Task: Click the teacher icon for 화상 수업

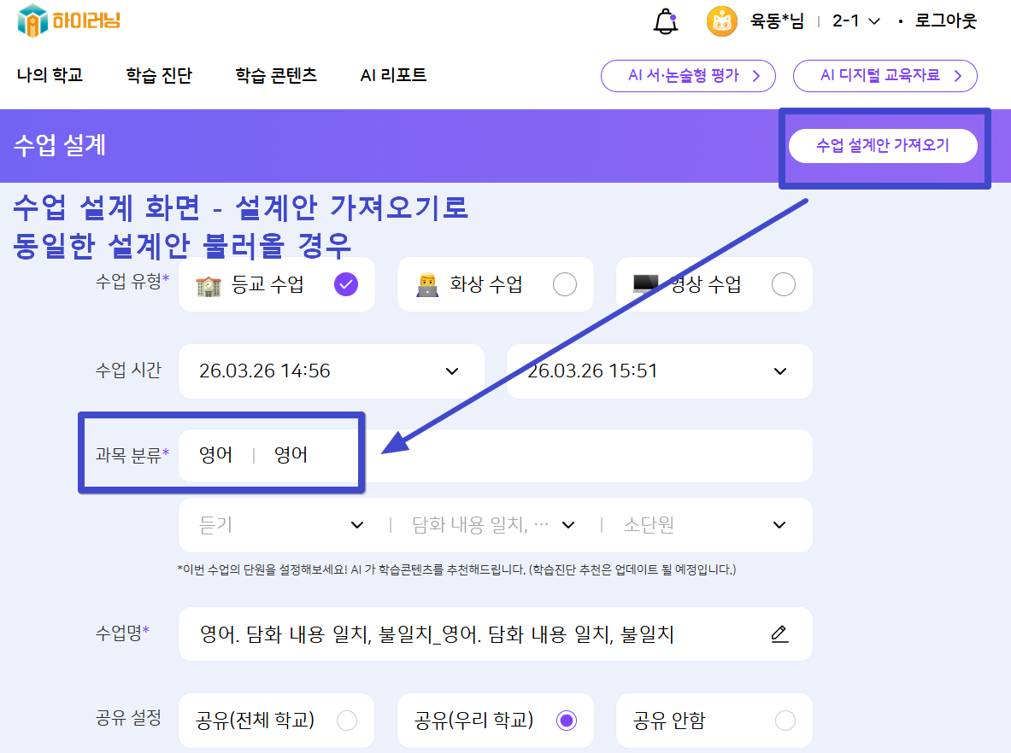Action: [x=426, y=285]
